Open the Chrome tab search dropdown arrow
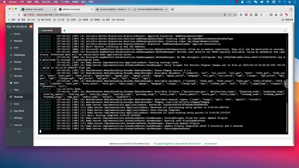 [x=291, y=9]
